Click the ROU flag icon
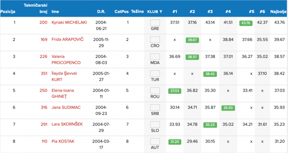 coord(155,90)
